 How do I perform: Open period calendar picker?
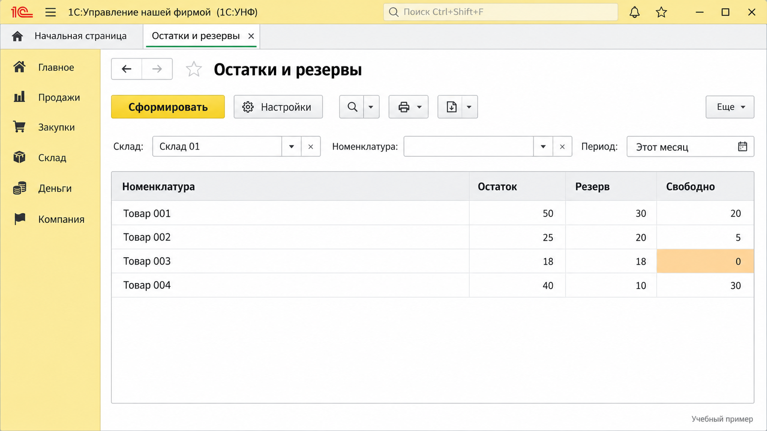coord(742,146)
